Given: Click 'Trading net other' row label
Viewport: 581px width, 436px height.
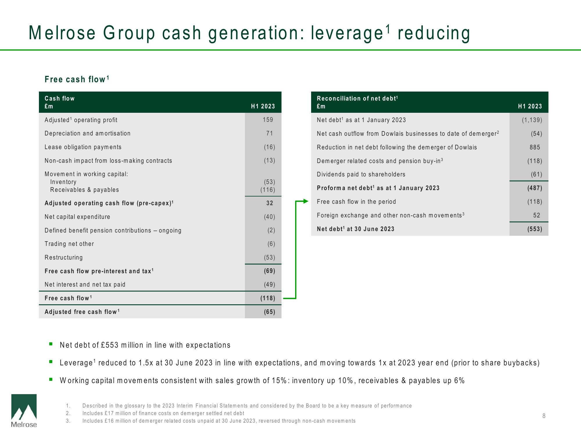Looking at the screenshot, I should click(x=69, y=244).
